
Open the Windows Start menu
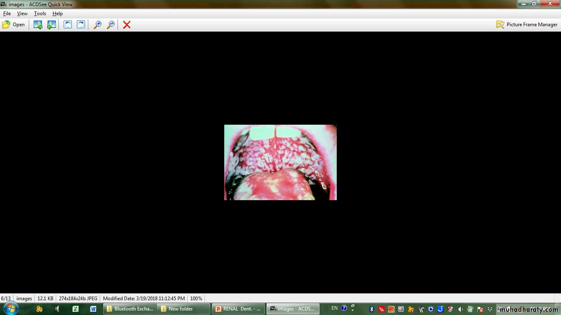click(x=10, y=308)
